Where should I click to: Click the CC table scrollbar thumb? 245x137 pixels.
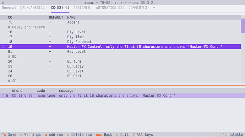[x=243, y=26]
